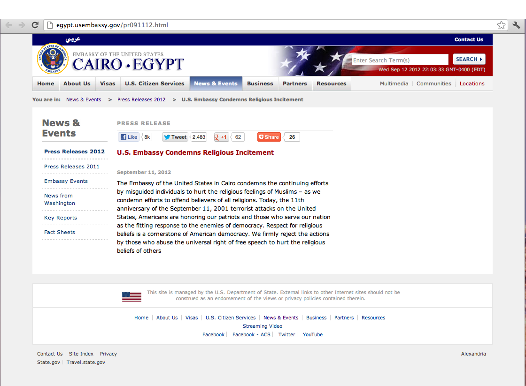
Task: Click the SEARCH button
Action: pos(469,59)
